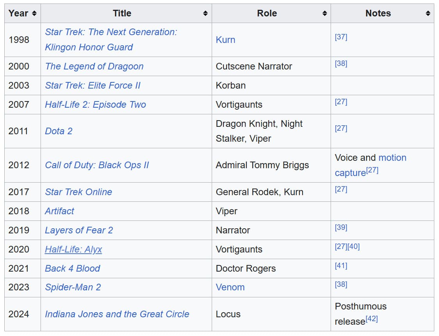The width and height of the screenshot is (439, 336).
Task: Open Layers of Fear 2 article
Action: (79, 230)
